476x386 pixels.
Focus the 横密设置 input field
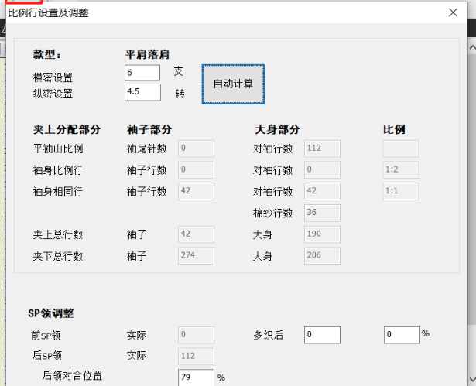coord(142,73)
